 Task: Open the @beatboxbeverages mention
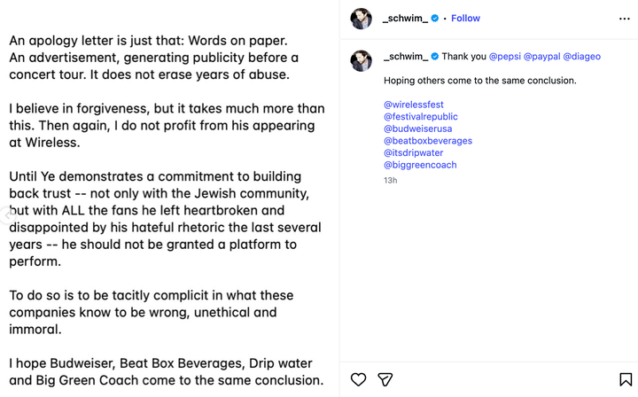tap(428, 141)
